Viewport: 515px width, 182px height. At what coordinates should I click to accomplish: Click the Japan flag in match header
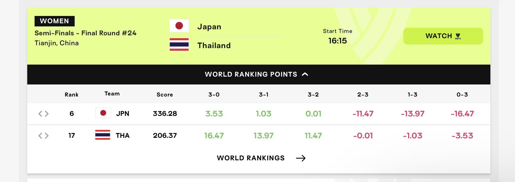pyautogui.click(x=179, y=26)
